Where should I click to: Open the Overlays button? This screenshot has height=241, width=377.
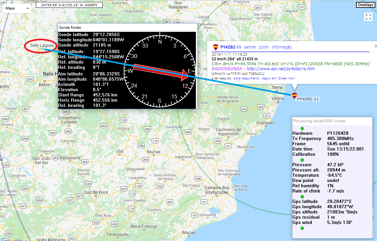coord(366,5)
